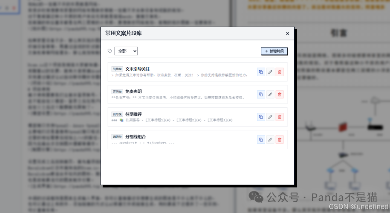
Task: Copy the 文末引导关注 snippet
Action: [x=261, y=72]
